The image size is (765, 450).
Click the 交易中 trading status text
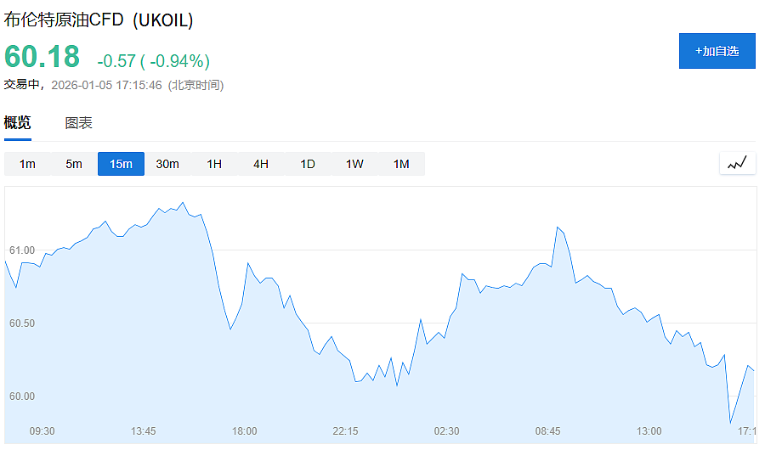tap(21, 84)
